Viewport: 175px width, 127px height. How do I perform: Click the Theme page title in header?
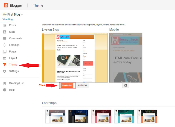coord(38,5)
